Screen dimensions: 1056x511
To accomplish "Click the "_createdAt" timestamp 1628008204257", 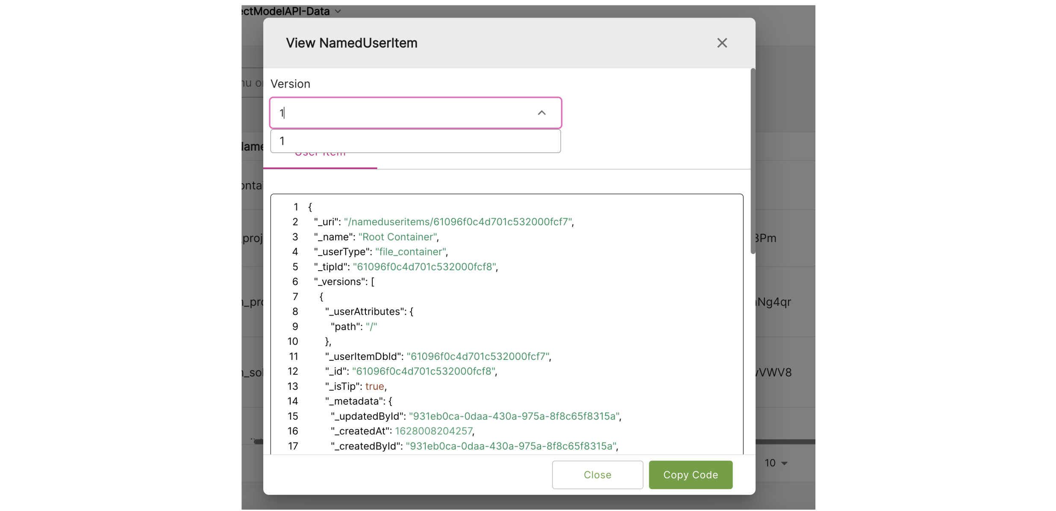I will pyautogui.click(x=433, y=431).
